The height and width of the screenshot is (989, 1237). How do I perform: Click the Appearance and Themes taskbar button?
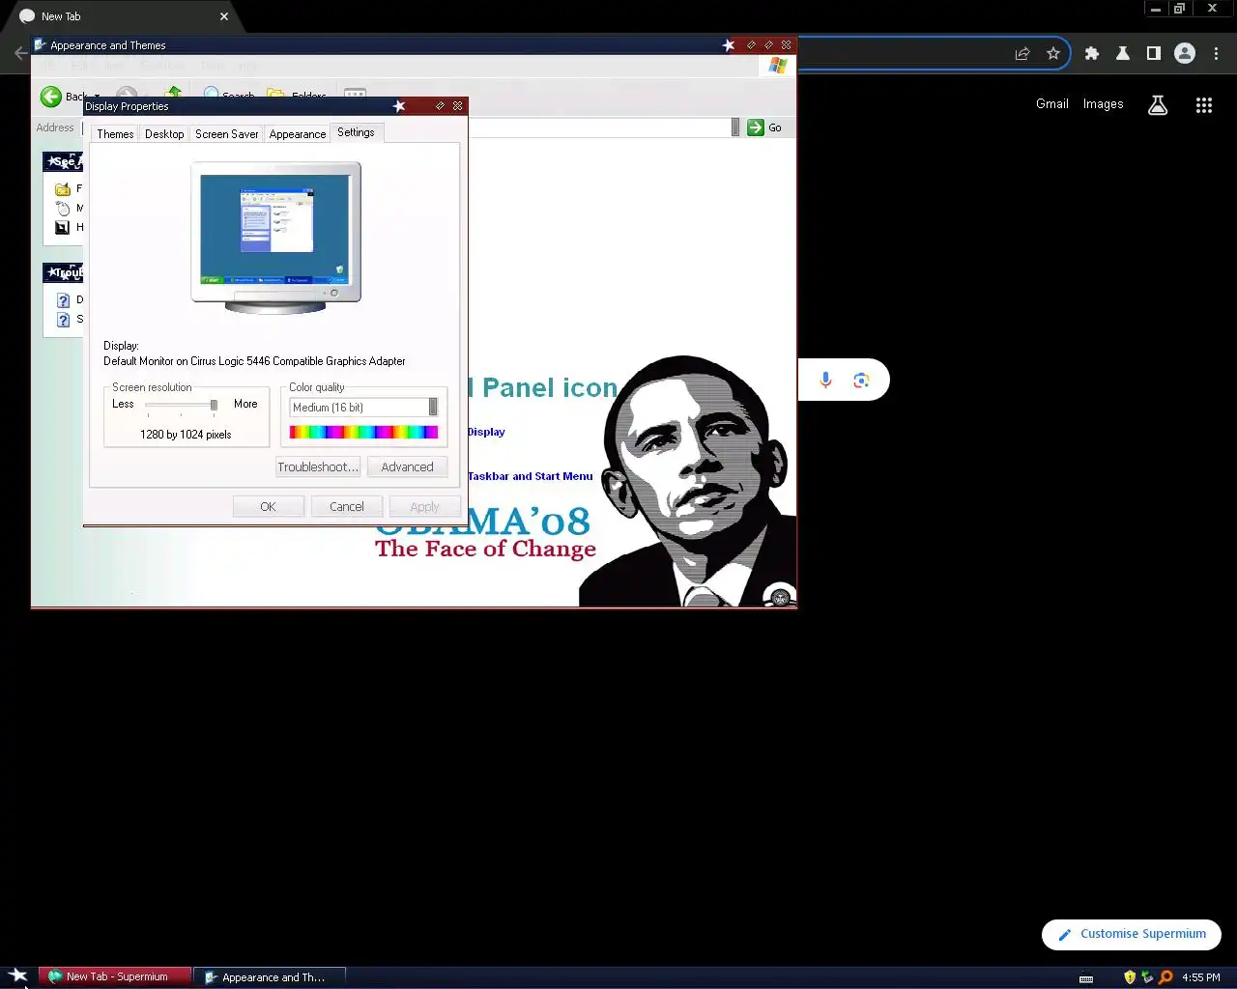(x=271, y=976)
